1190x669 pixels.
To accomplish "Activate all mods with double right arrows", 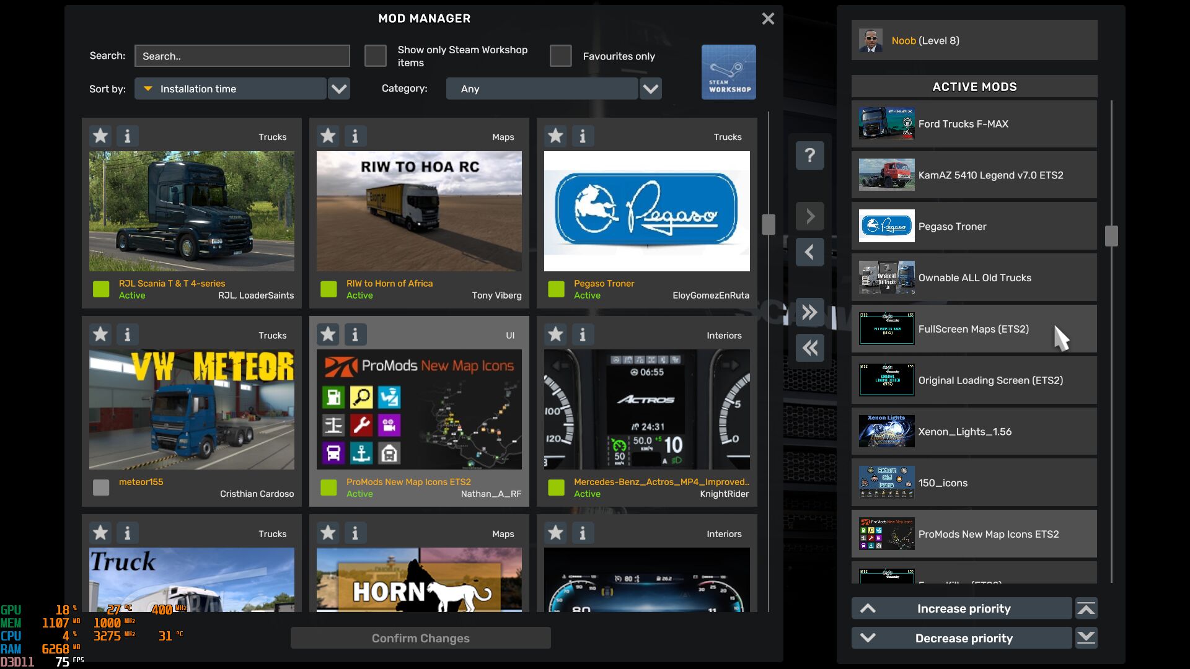I will pos(809,312).
